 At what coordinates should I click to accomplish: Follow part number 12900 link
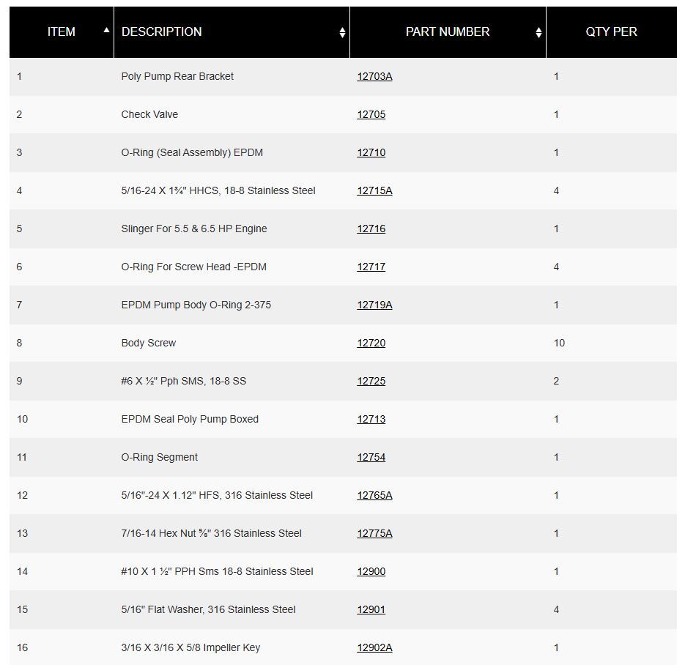tap(371, 571)
